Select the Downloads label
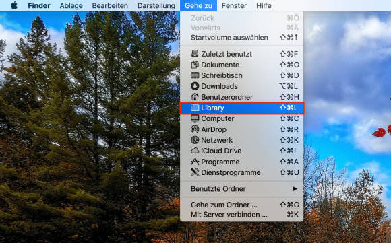The height and width of the screenshot is (243, 391). (x=220, y=86)
